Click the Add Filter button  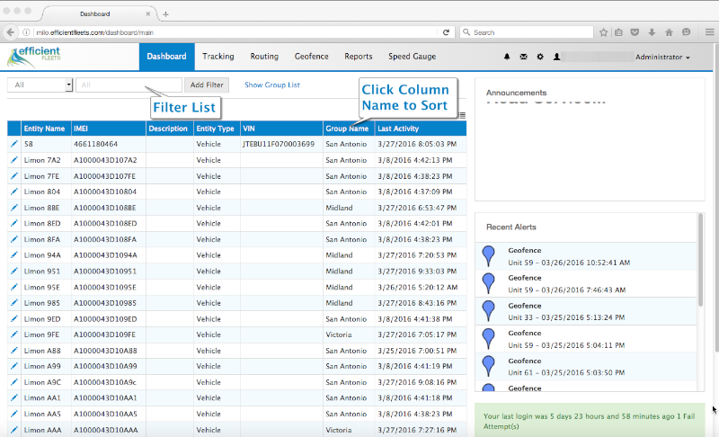click(x=207, y=85)
